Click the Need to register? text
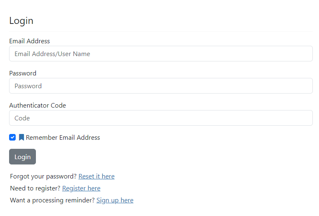Screen dimensions: 319x216 pos(35,188)
